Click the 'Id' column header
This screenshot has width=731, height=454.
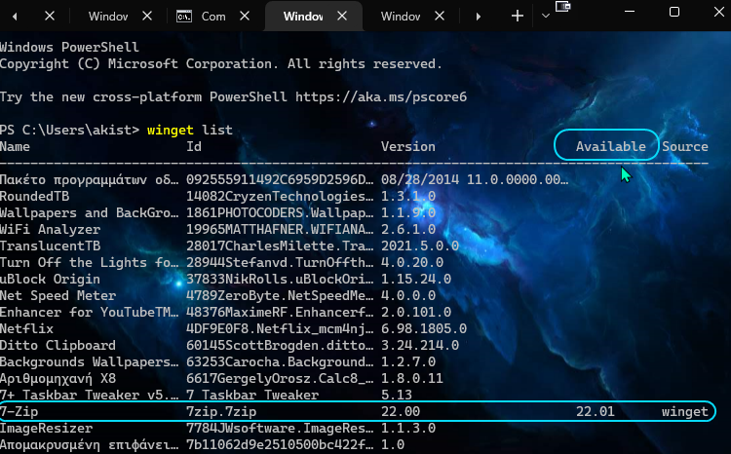tap(194, 147)
